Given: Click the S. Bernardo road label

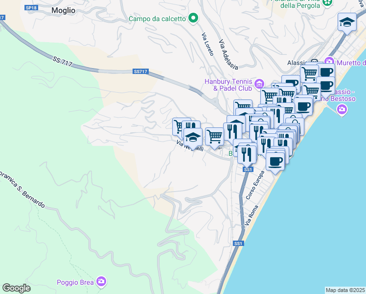Looking at the screenshot, I should pyautogui.click(x=30, y=196).
